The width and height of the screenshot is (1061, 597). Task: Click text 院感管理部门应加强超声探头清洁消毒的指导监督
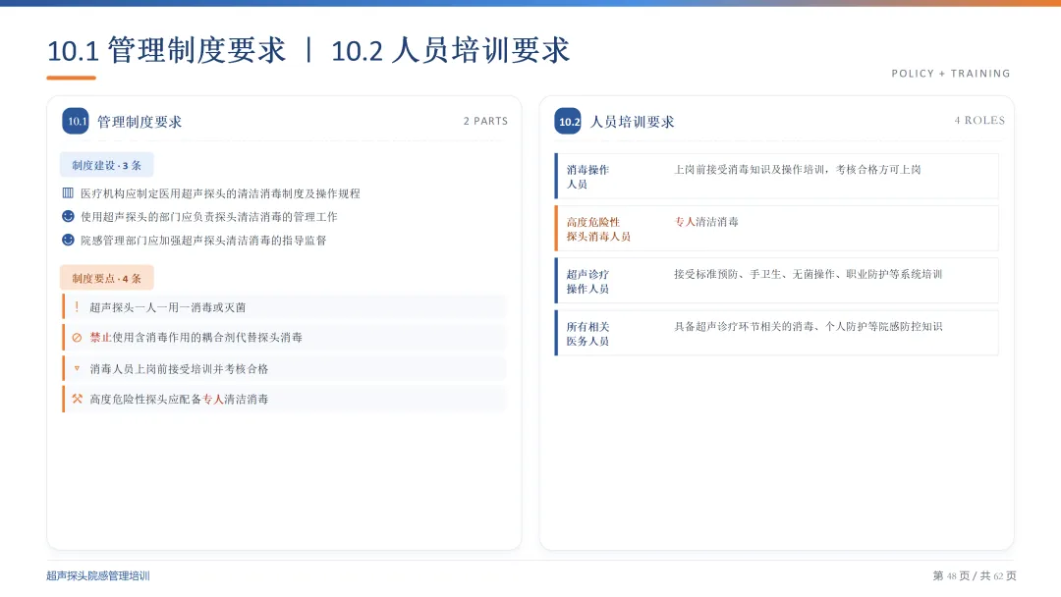point(203,240)
